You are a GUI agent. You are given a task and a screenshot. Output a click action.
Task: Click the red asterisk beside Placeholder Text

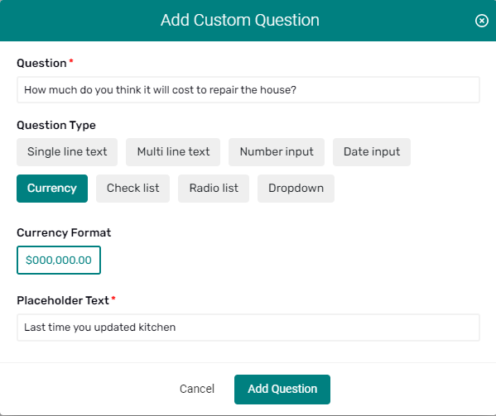pyautogui.click(x=113, y=299)
